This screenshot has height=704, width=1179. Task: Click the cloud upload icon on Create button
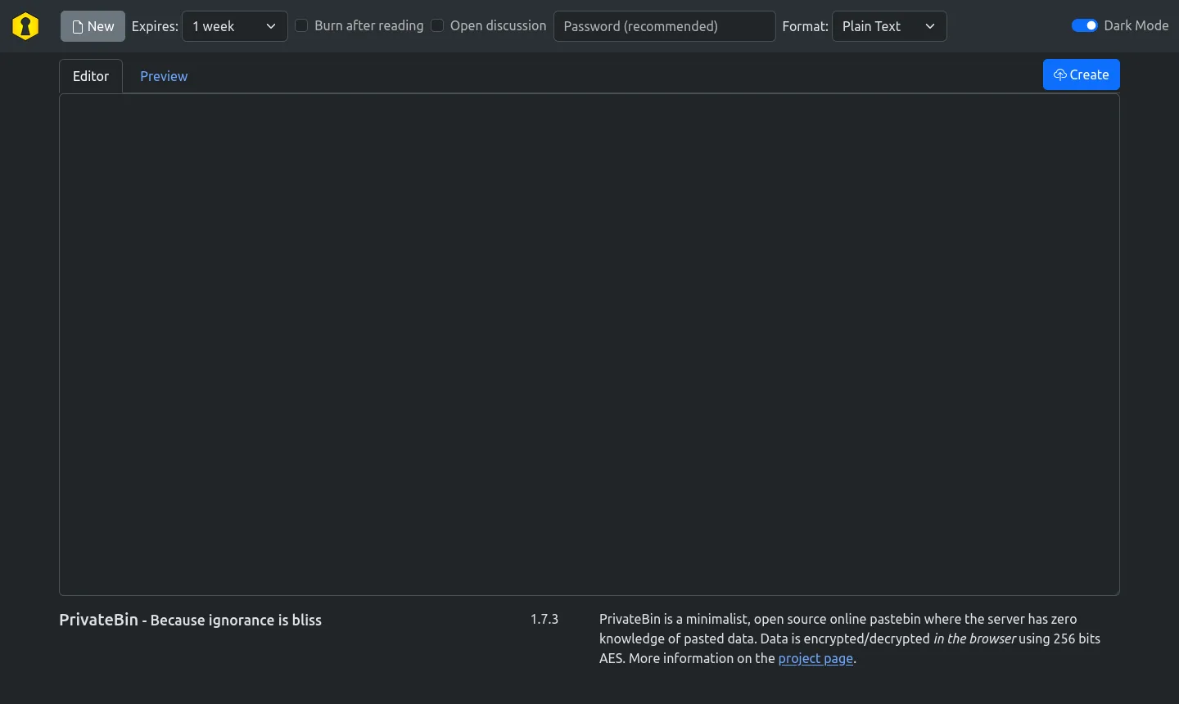(1060, 74)
